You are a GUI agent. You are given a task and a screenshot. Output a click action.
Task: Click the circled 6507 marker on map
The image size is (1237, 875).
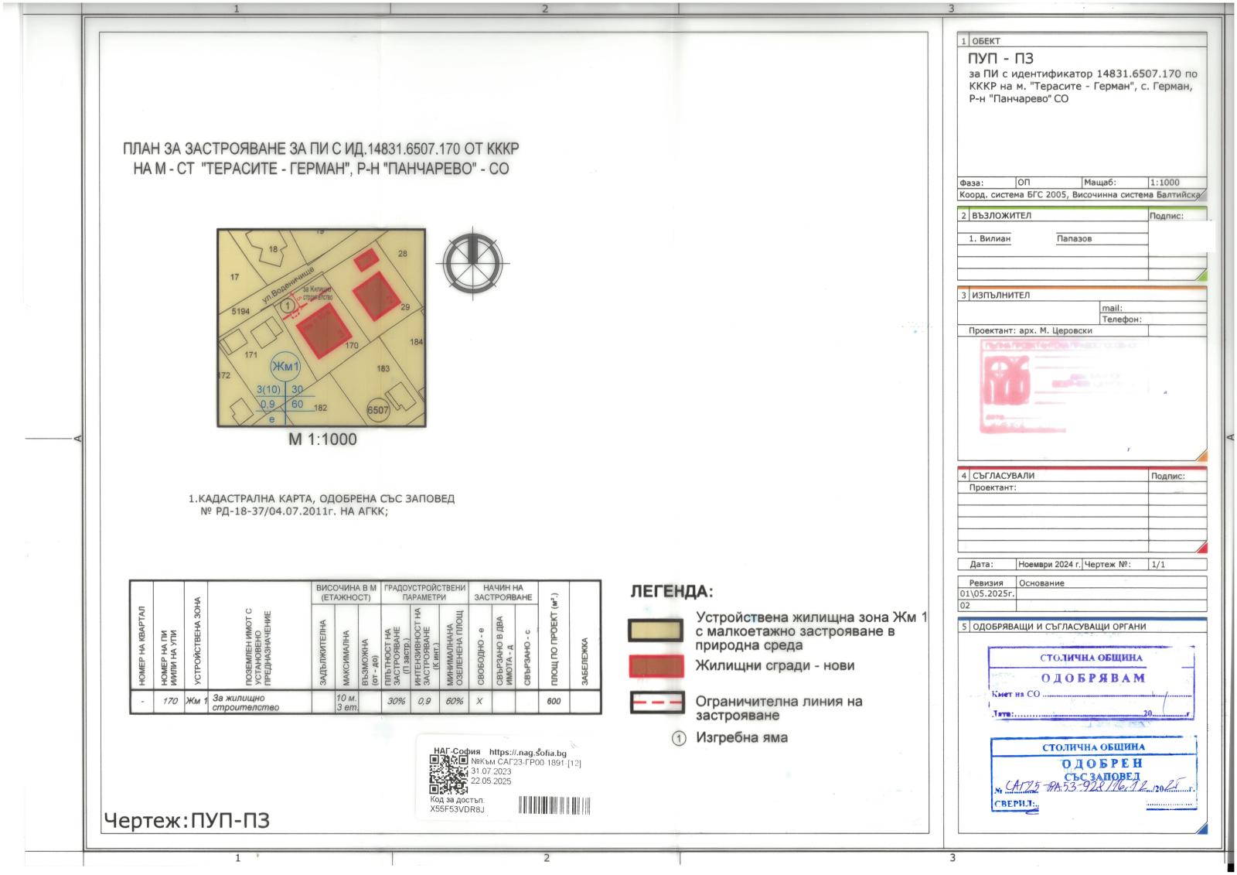coord(378,410)
